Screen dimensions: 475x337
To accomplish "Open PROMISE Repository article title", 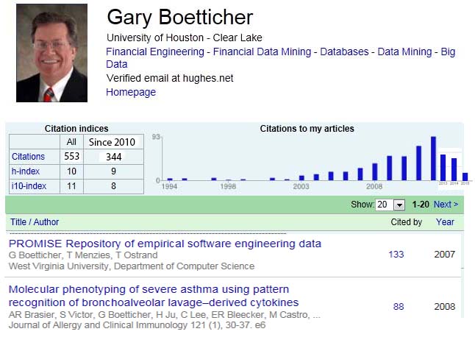I will click(165, 244).
